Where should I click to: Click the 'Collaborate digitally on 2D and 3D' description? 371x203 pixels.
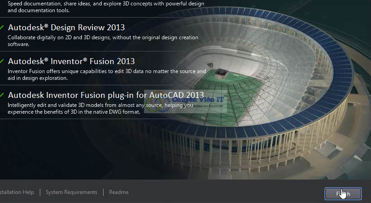[x=103, y=41]
